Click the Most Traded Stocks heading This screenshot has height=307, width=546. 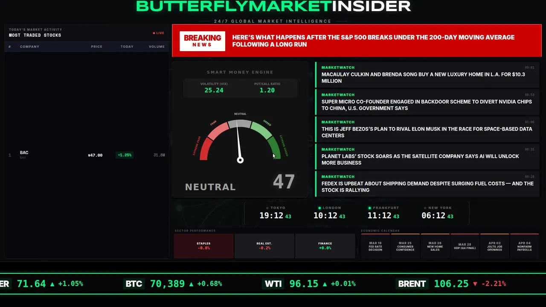coord(35,35)
